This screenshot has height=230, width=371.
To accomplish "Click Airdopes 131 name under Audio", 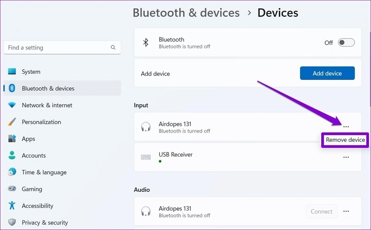I will pos(175,209).
